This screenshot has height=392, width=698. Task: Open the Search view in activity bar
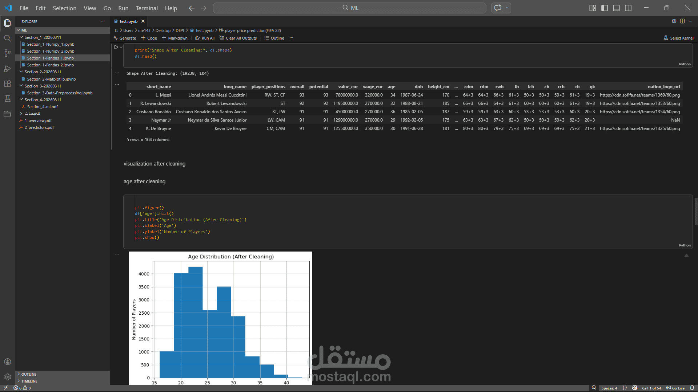point(7,38)
